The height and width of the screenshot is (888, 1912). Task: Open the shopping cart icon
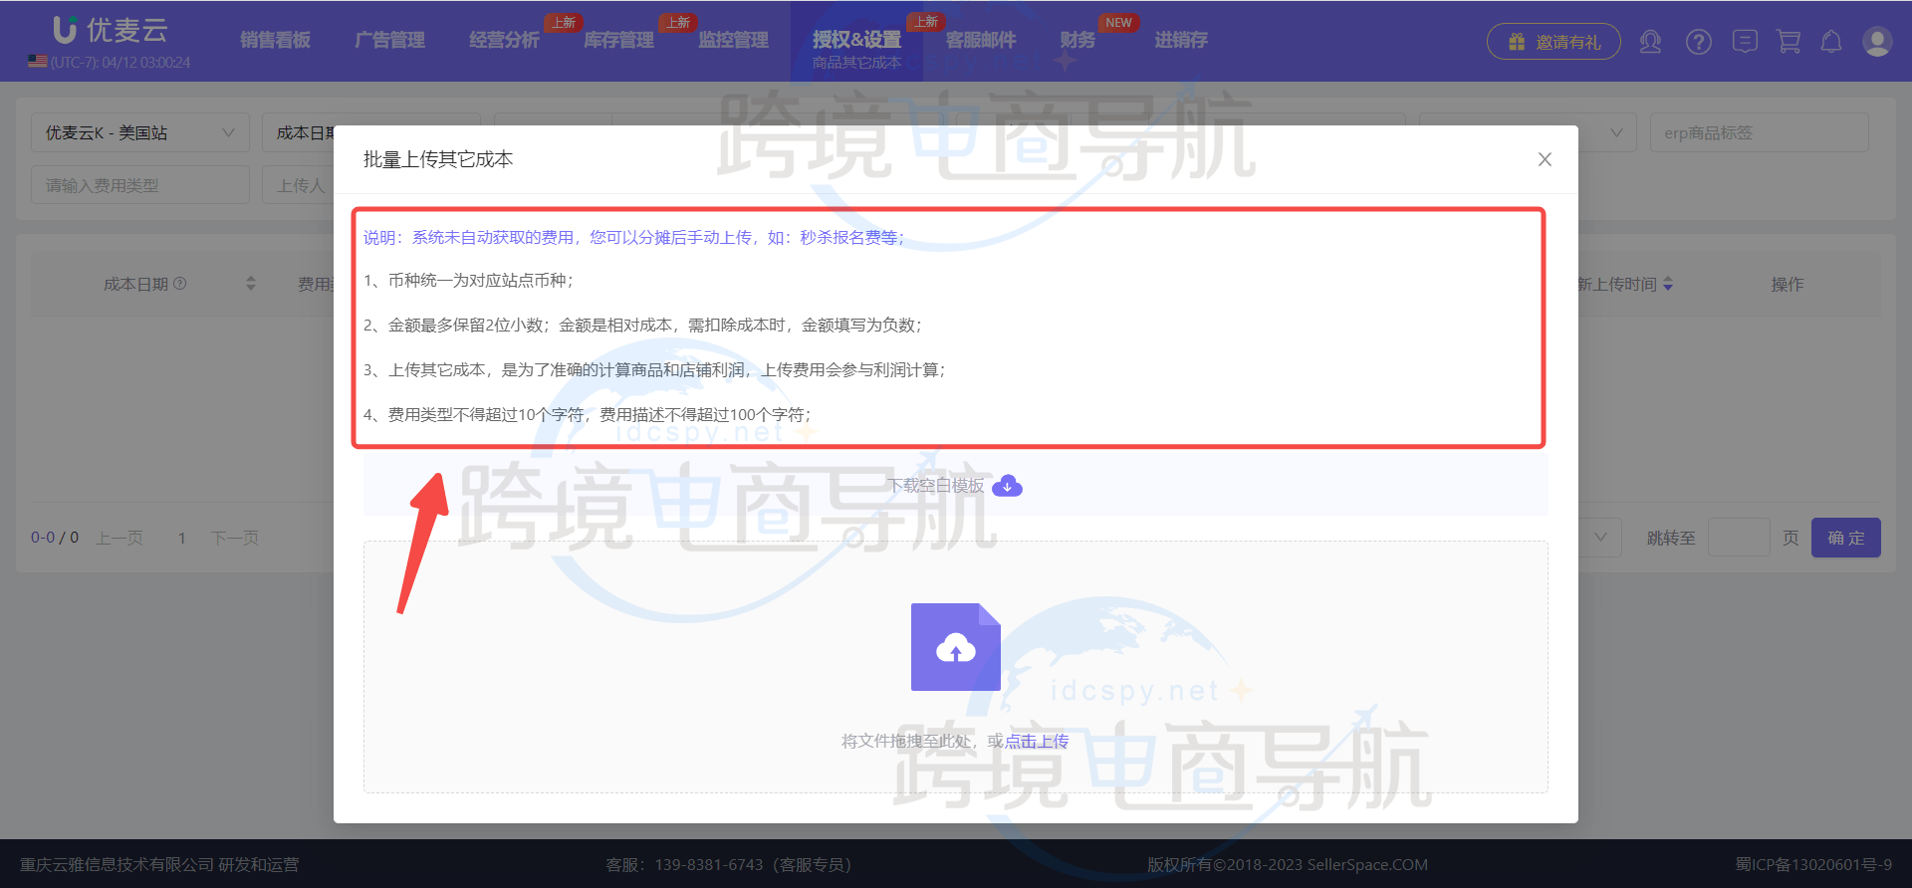coord(1789,42)
